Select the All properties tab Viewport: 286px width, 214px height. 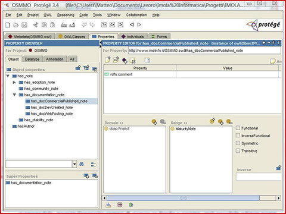pyautogui.click(x=72, y=59)
